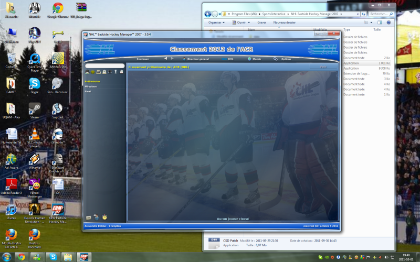420x262 pixels.
Task: Open Explorer help question mark icon
Action: [x=388, y=23]
